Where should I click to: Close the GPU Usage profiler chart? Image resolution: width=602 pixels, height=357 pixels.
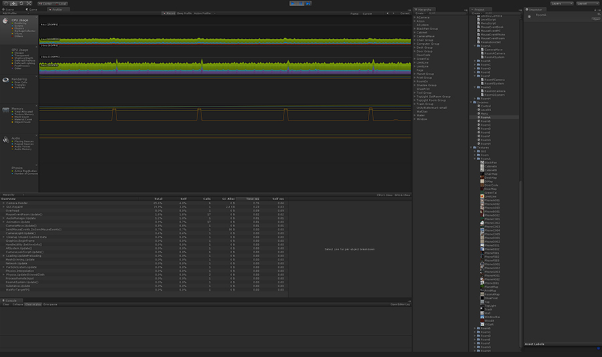(37, 47)
